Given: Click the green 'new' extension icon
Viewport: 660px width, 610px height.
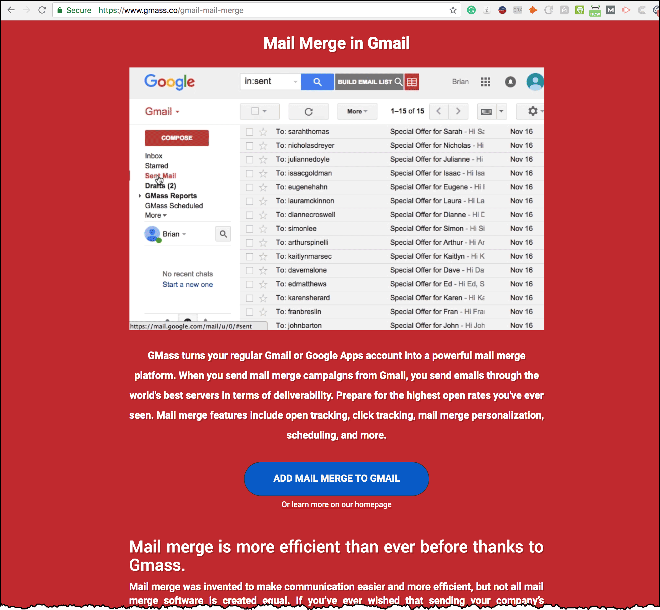Looking at the screenshot, I should click(x=595, y=11).
